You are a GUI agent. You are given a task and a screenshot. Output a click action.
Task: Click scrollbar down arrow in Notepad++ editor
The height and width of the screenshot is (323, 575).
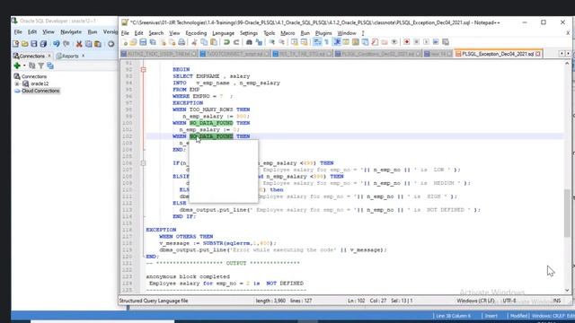pos(567,290)
